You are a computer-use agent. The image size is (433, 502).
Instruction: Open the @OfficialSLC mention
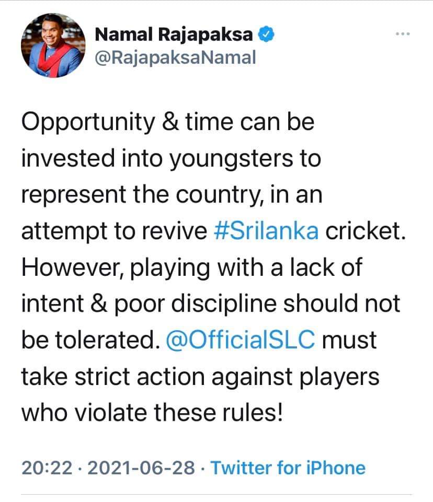point(241,340)
